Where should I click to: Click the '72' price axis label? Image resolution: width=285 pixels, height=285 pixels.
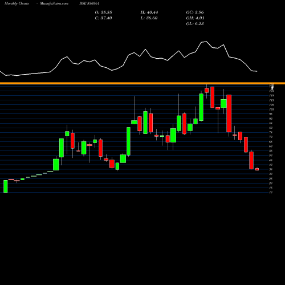pos(271,137)
